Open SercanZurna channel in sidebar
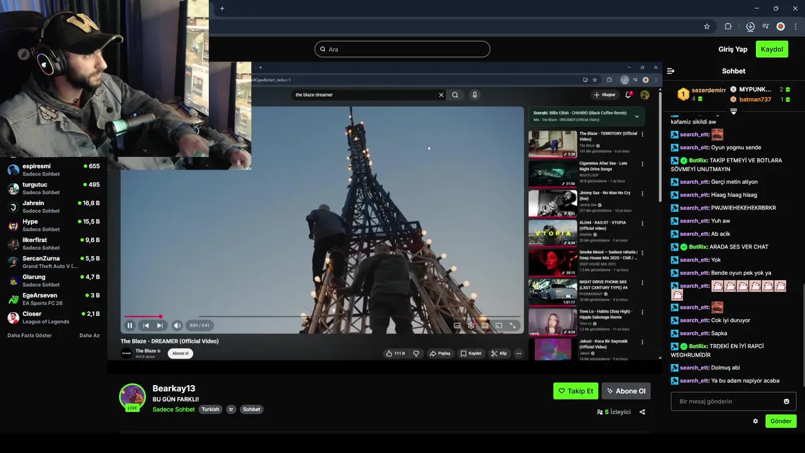This screenshot has width=805, height=453. point(53,262)
